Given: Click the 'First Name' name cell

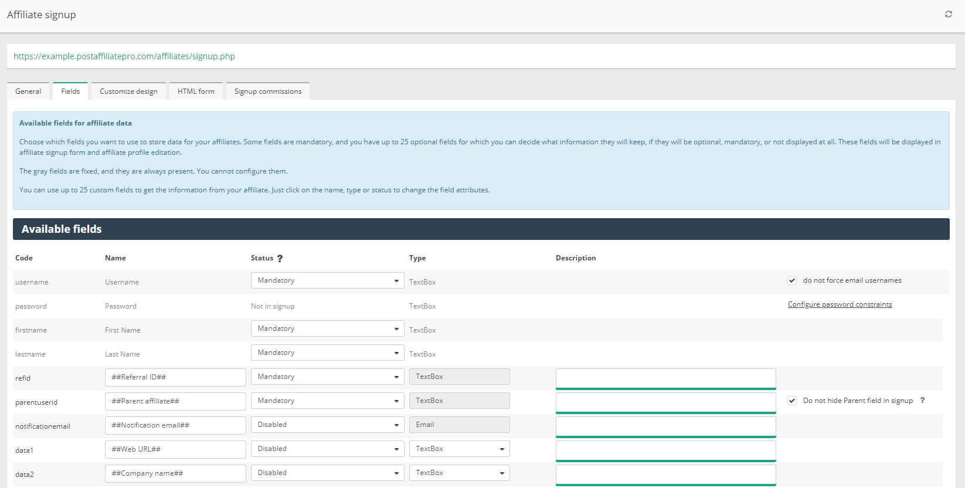Looking at the screenshot, I should point(123,330).
